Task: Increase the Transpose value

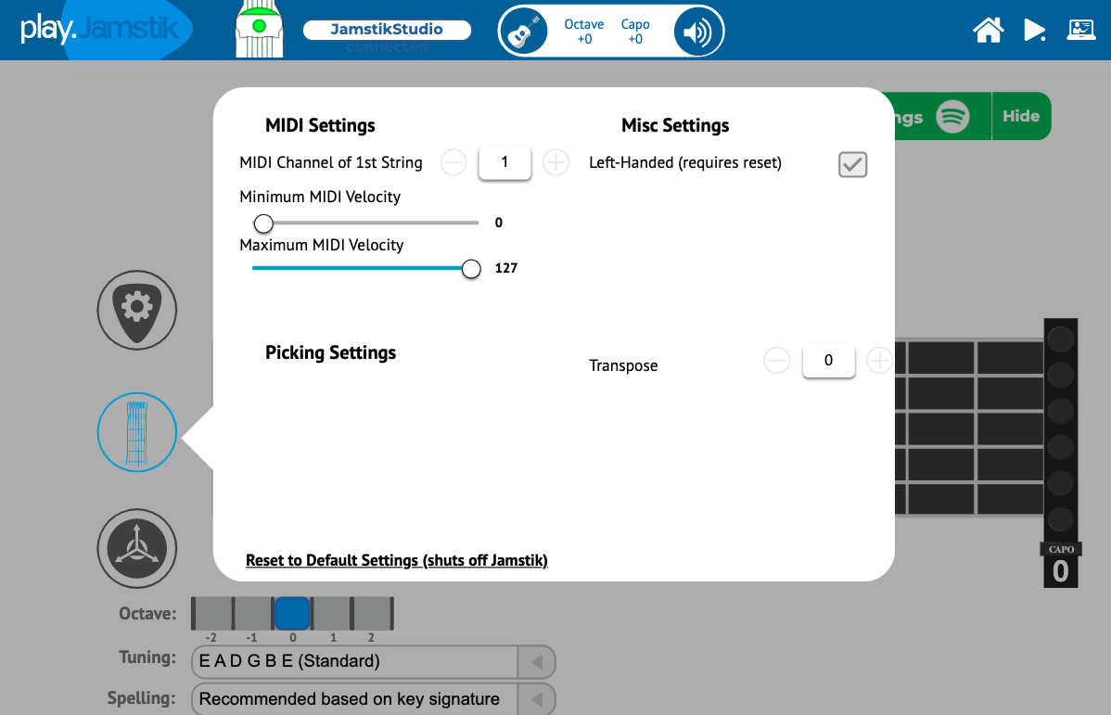Action: [879, 360]
